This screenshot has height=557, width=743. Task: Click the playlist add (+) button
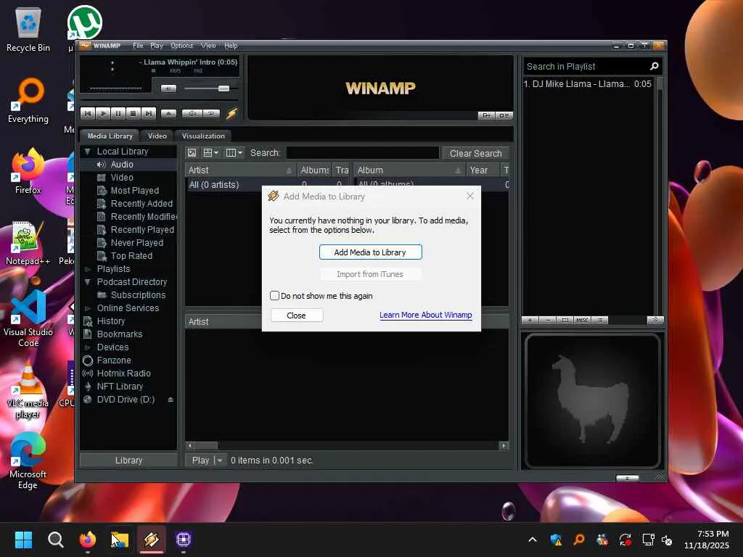point(530,320)
